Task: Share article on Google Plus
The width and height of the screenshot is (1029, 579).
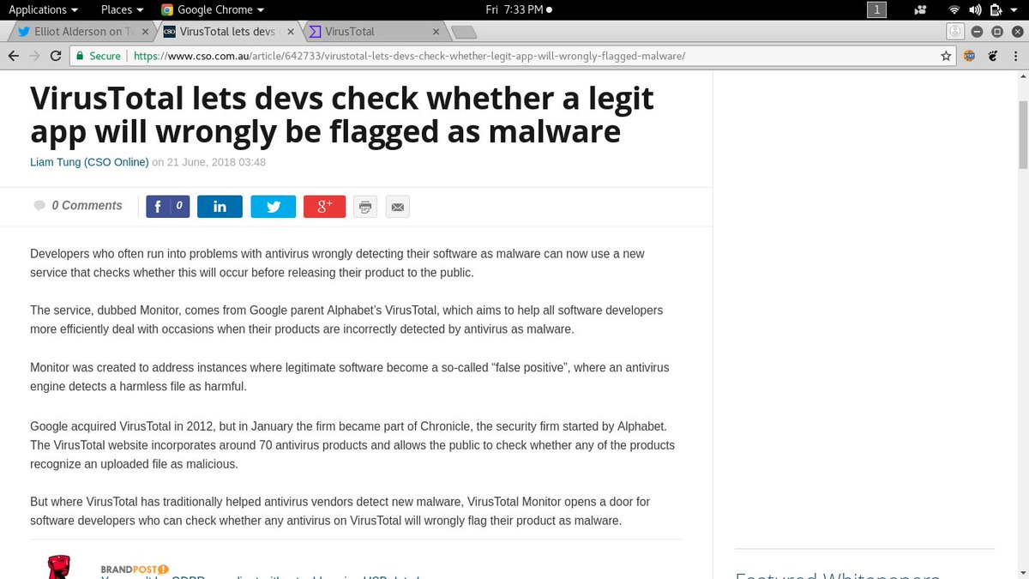Action: (324, 207)
